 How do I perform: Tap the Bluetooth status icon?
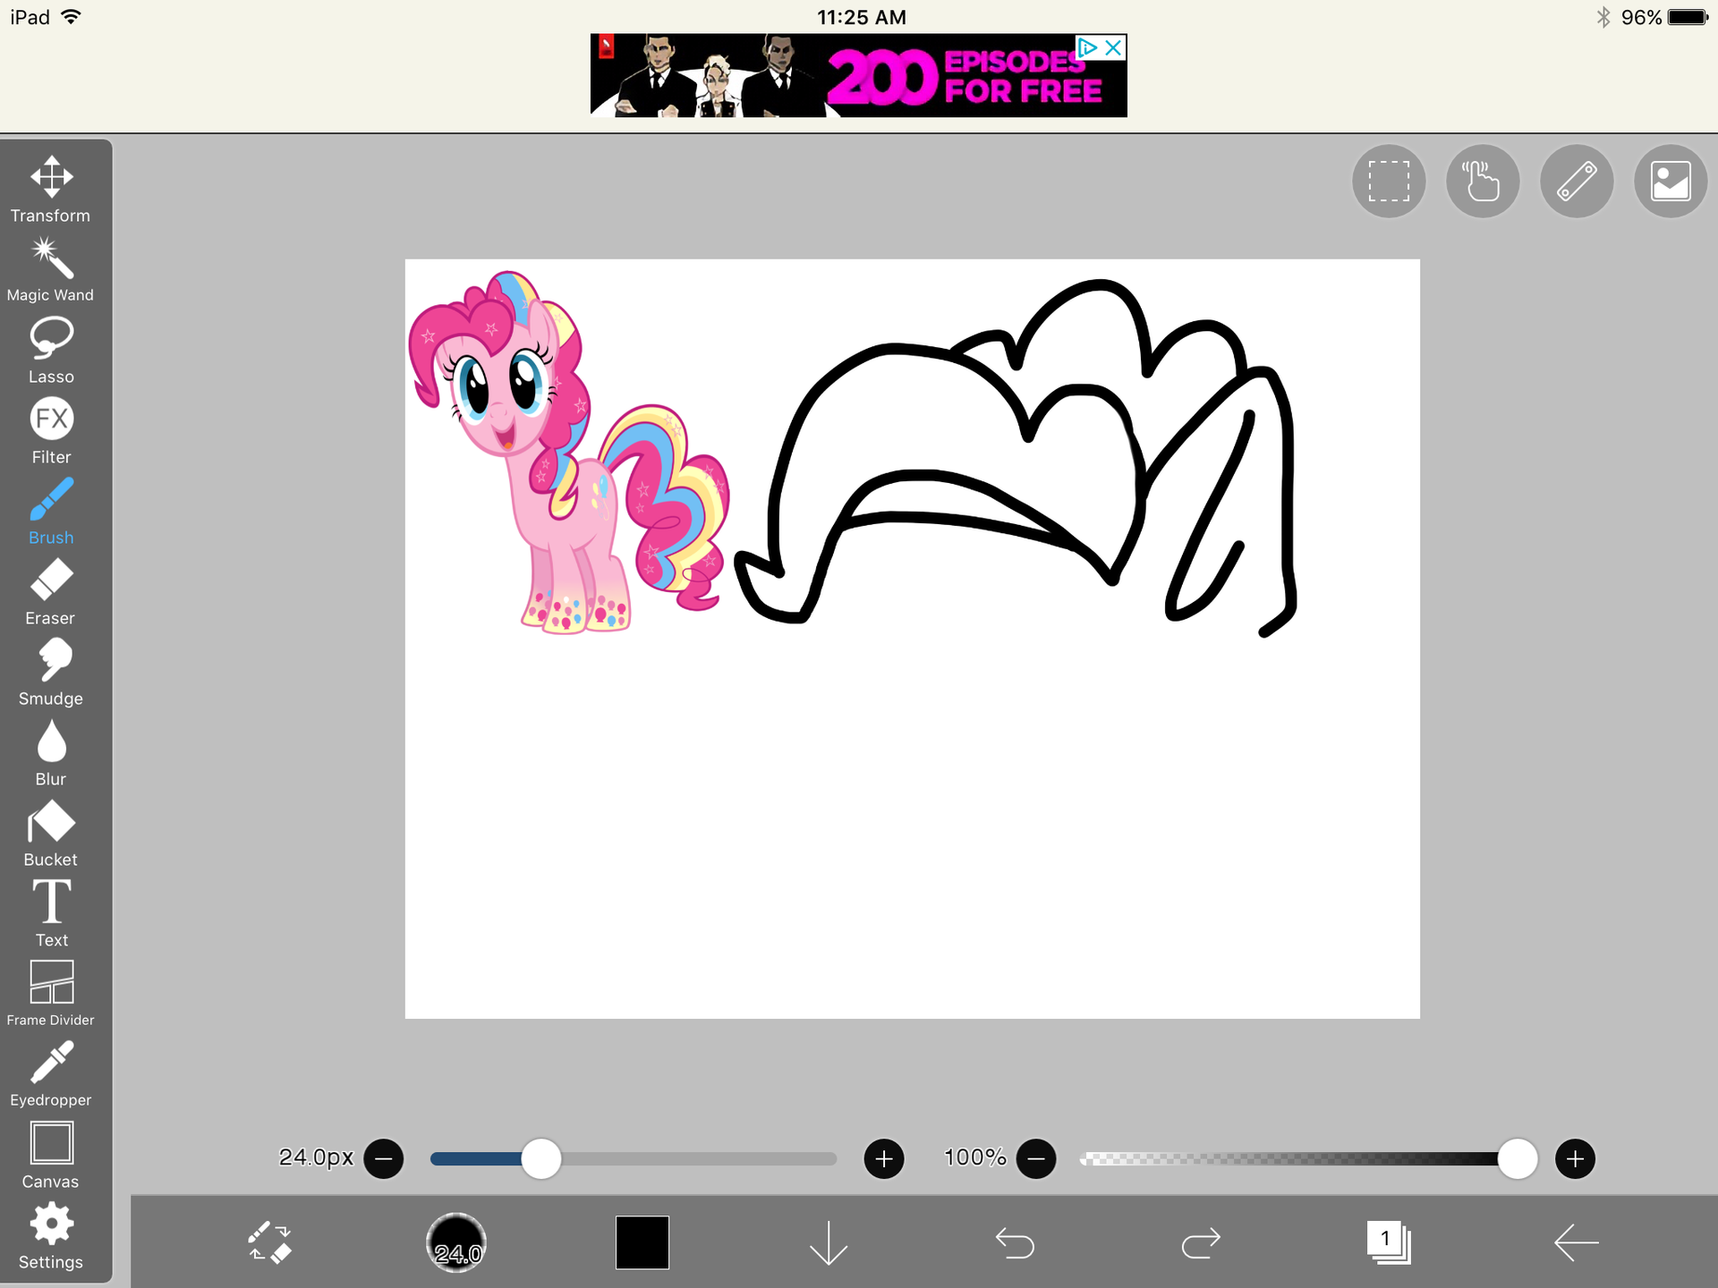click(1603, 17)
